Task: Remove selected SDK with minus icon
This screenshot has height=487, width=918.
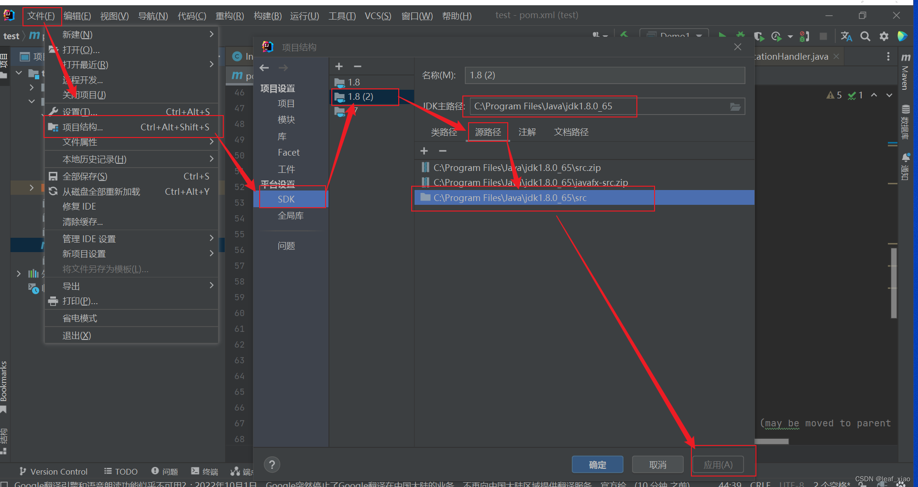Action: 357,66
